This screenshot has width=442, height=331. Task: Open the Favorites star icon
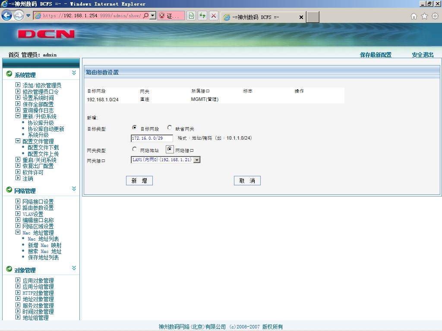[x=425, y=16]
